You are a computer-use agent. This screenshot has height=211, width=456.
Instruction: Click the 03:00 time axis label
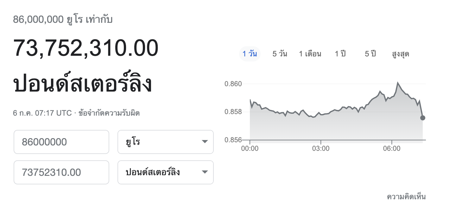pyautogui.click(x=321, y=149)
